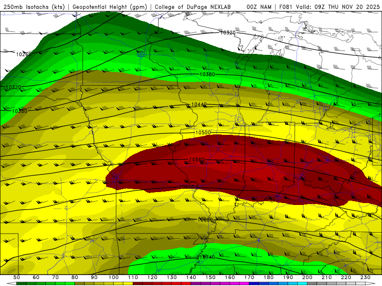
Task: Click the 70 value on the color scale
Action: pyautogui.click(x=55, y=277)
